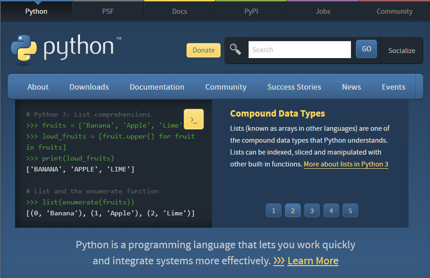Open the Downloads navigation menu

coord(89,87)
